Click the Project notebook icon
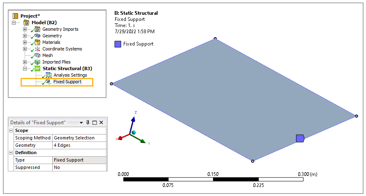Image resolution: width=366 pixels, height=196 pixels. [x=15, y=16]
